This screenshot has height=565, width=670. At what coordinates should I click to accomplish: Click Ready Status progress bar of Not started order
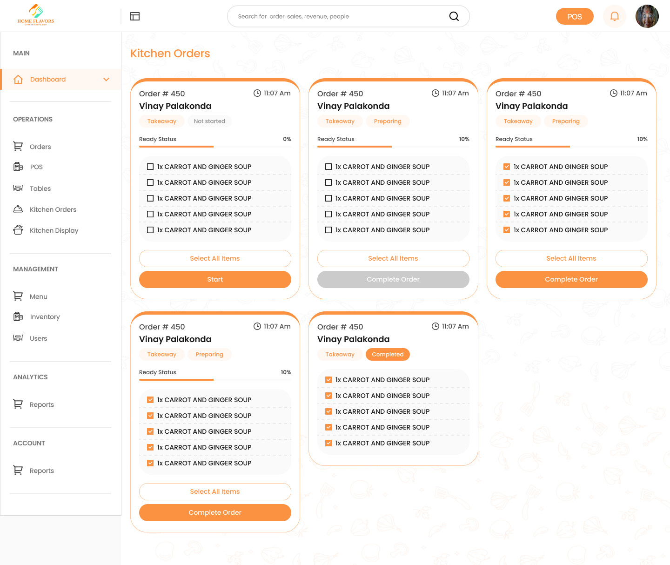(x=215, y=147)
